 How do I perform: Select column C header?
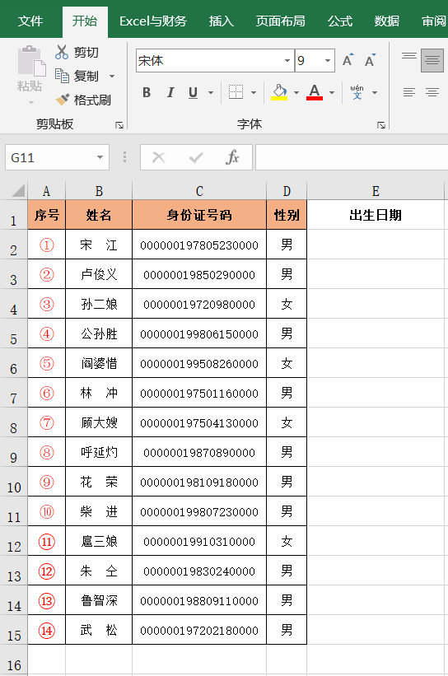199,191
